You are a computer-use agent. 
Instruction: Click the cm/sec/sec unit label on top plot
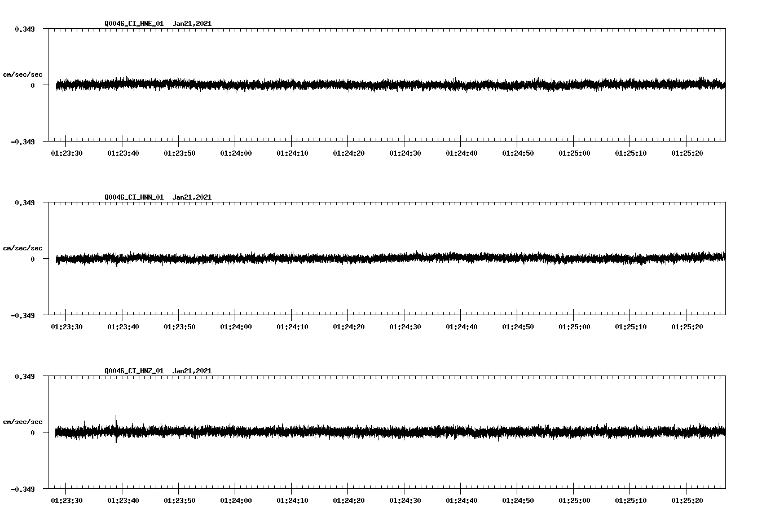click(x=24, y=74)
